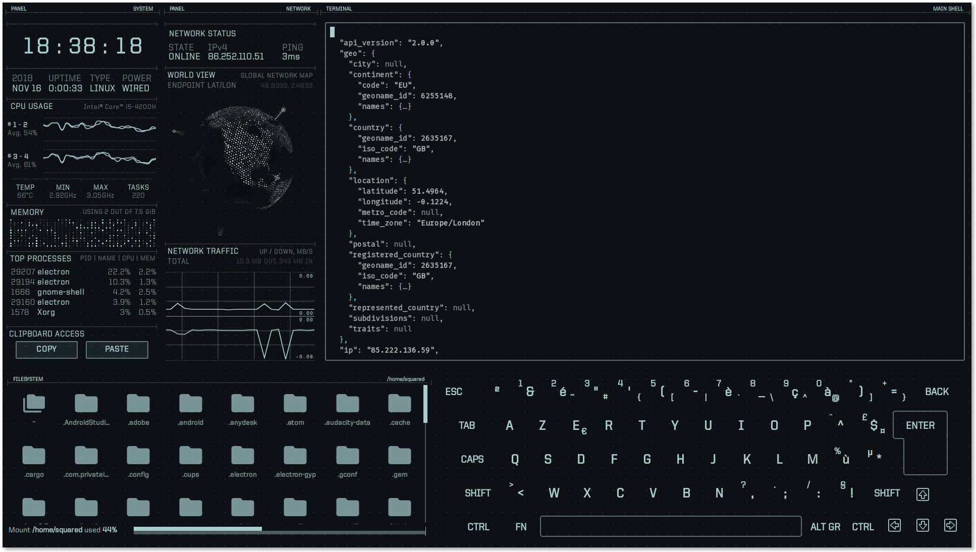Click the /home/squared path label
This screenshot has width=976, height=552.
(406, 379)
